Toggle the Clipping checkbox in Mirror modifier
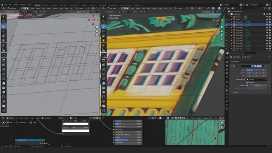 coord(247,82)
